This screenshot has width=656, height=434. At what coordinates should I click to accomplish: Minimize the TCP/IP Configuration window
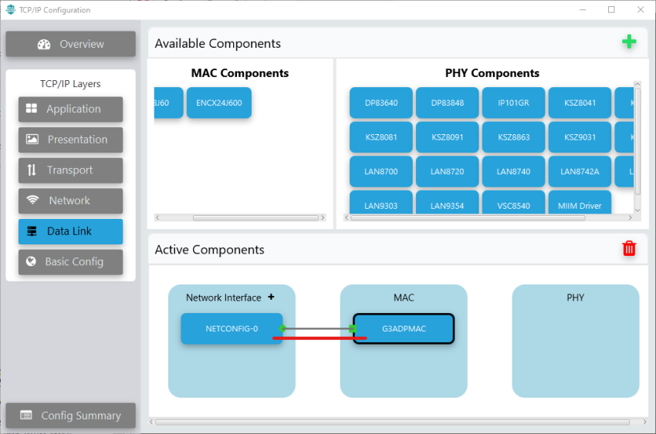coord(583,9)
